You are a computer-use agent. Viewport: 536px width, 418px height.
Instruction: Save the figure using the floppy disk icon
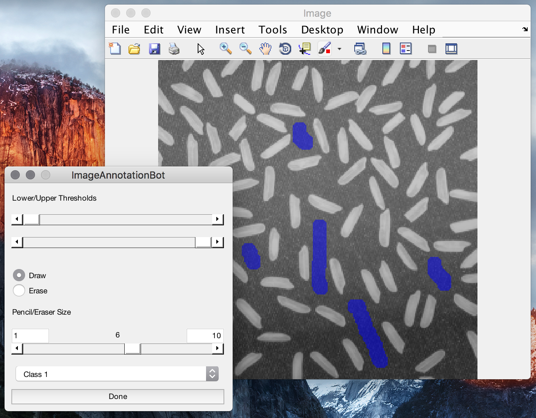tap(154, 49)
